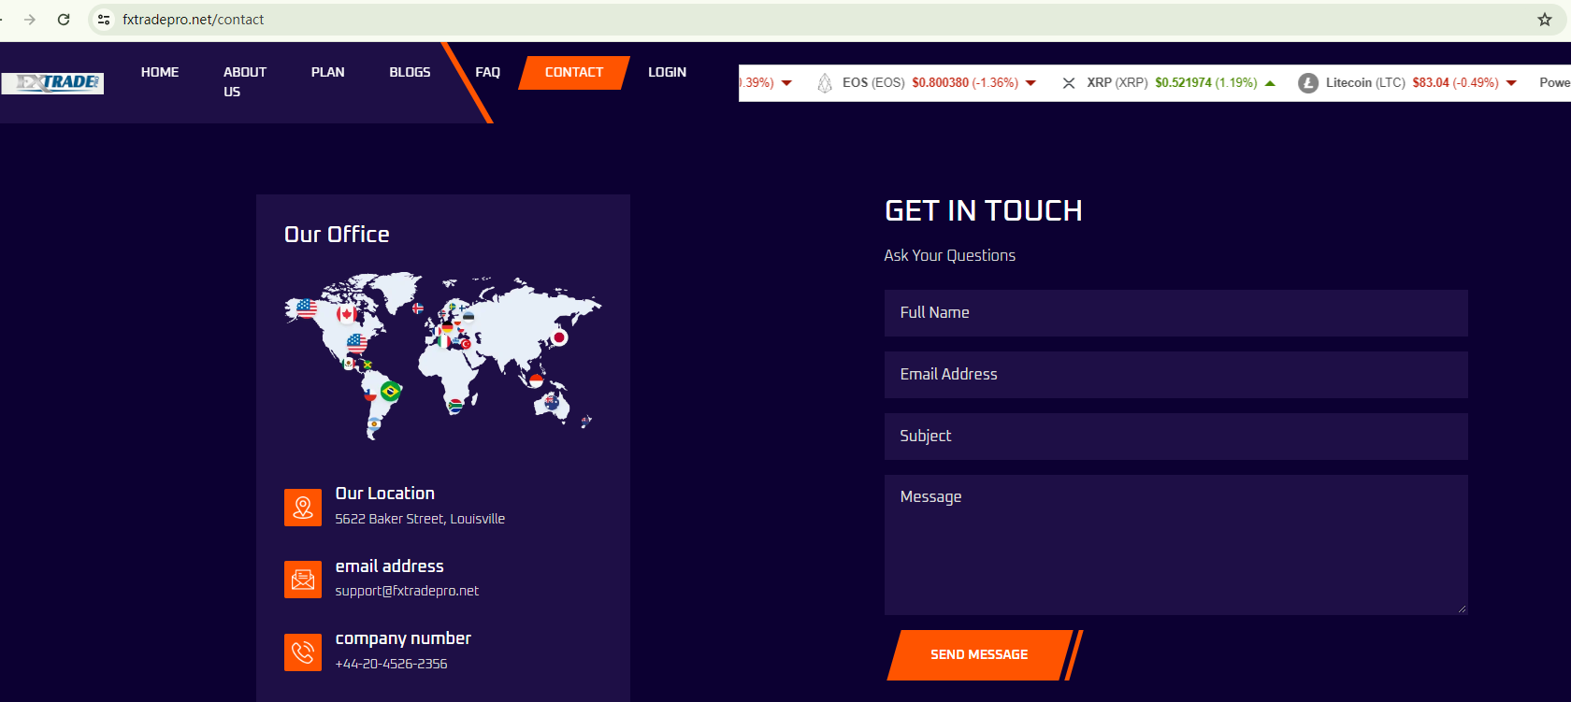
Task: Click the orange phone icon
Action: click(x=303, y=652)
